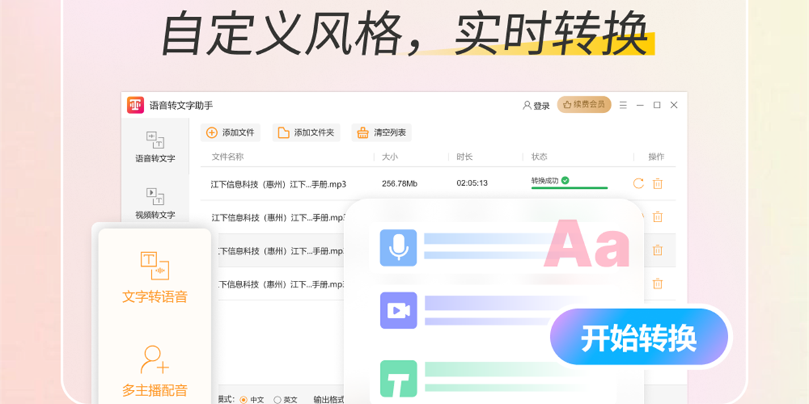Image resolution: width=809 pixels, height=404 pixels.
Task: Open the hamburger menu icon in the title bar
Action: (x=623, y=105)
